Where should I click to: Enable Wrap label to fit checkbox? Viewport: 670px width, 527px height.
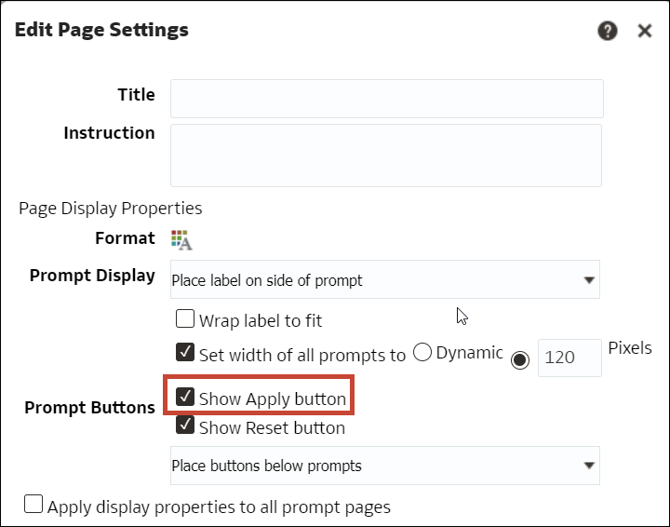185,320
